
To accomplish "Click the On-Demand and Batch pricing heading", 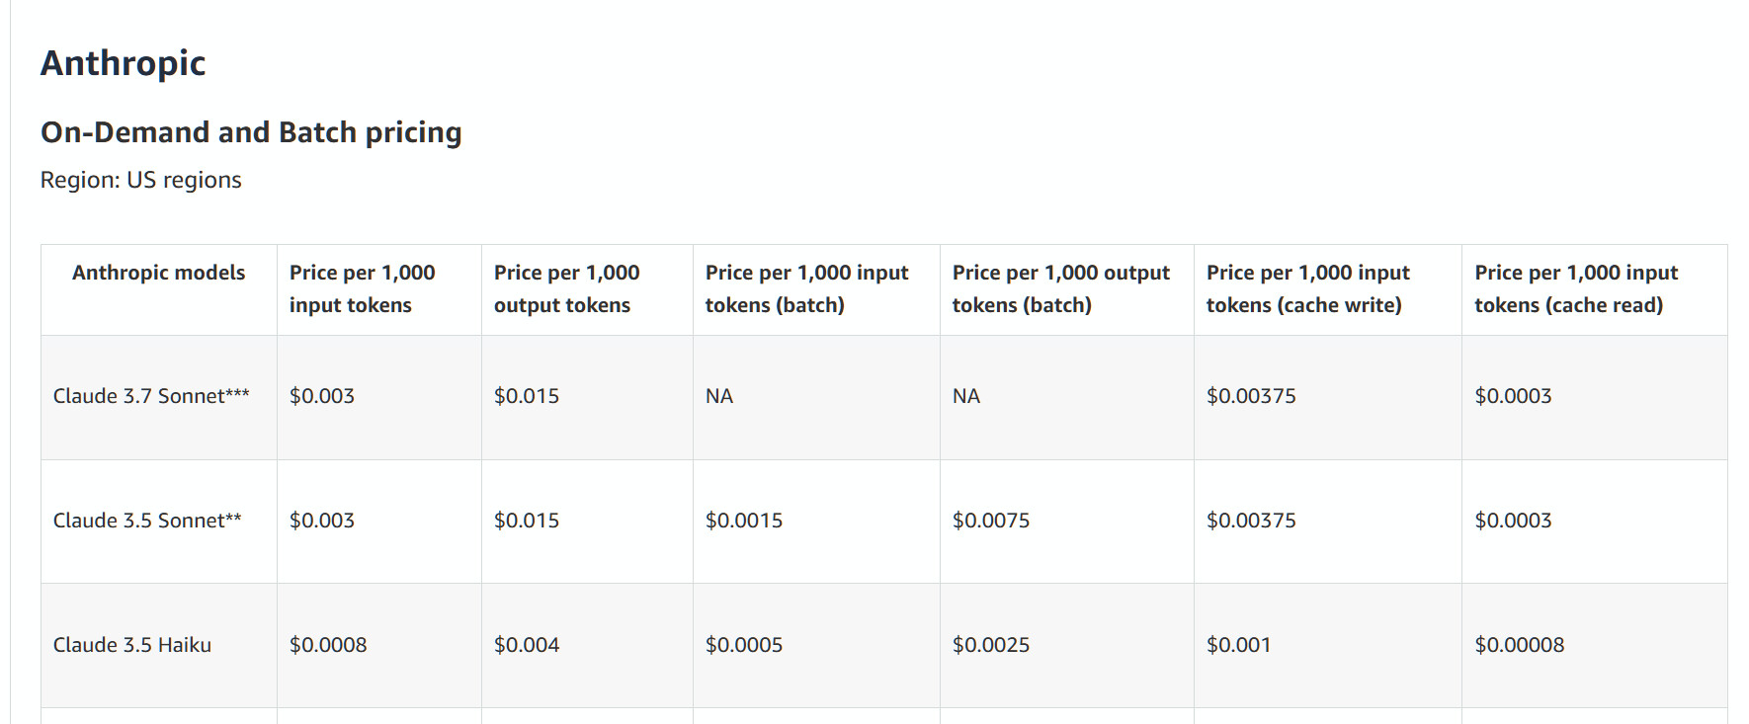I will click(x=251, y=132).
